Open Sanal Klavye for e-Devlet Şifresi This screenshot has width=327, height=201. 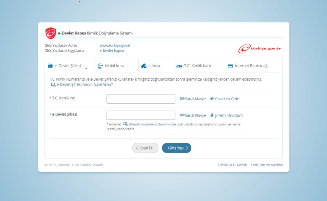(x=193, y=115)
